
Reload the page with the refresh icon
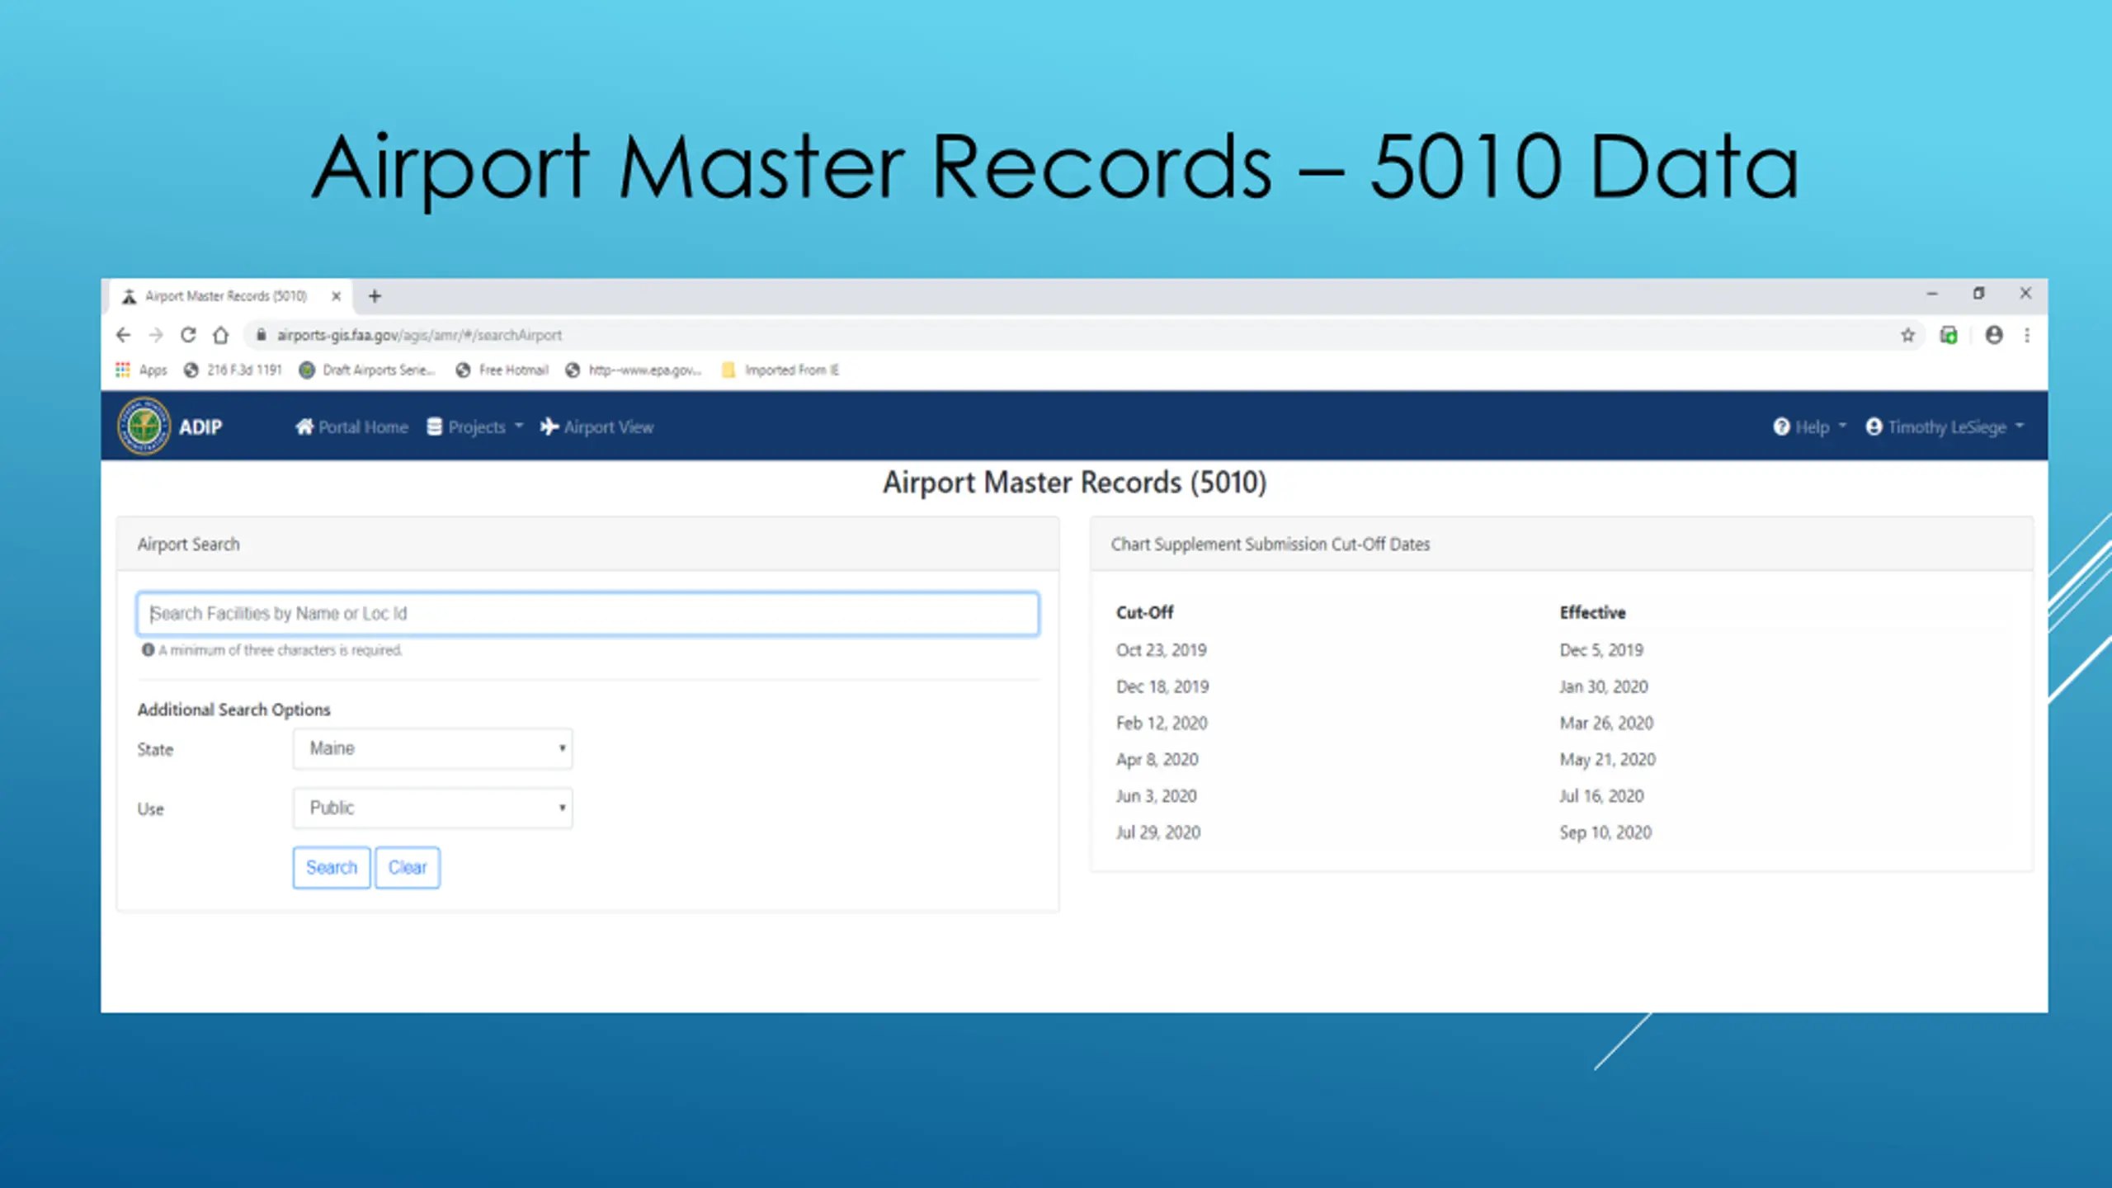point(188,335)
